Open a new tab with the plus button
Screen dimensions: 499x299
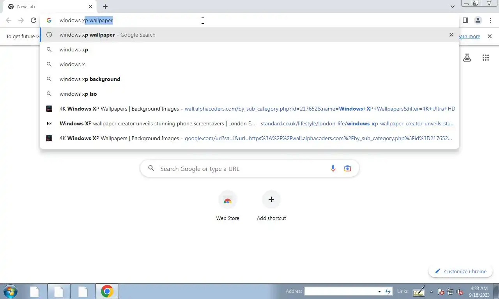(x=105, y=7)
